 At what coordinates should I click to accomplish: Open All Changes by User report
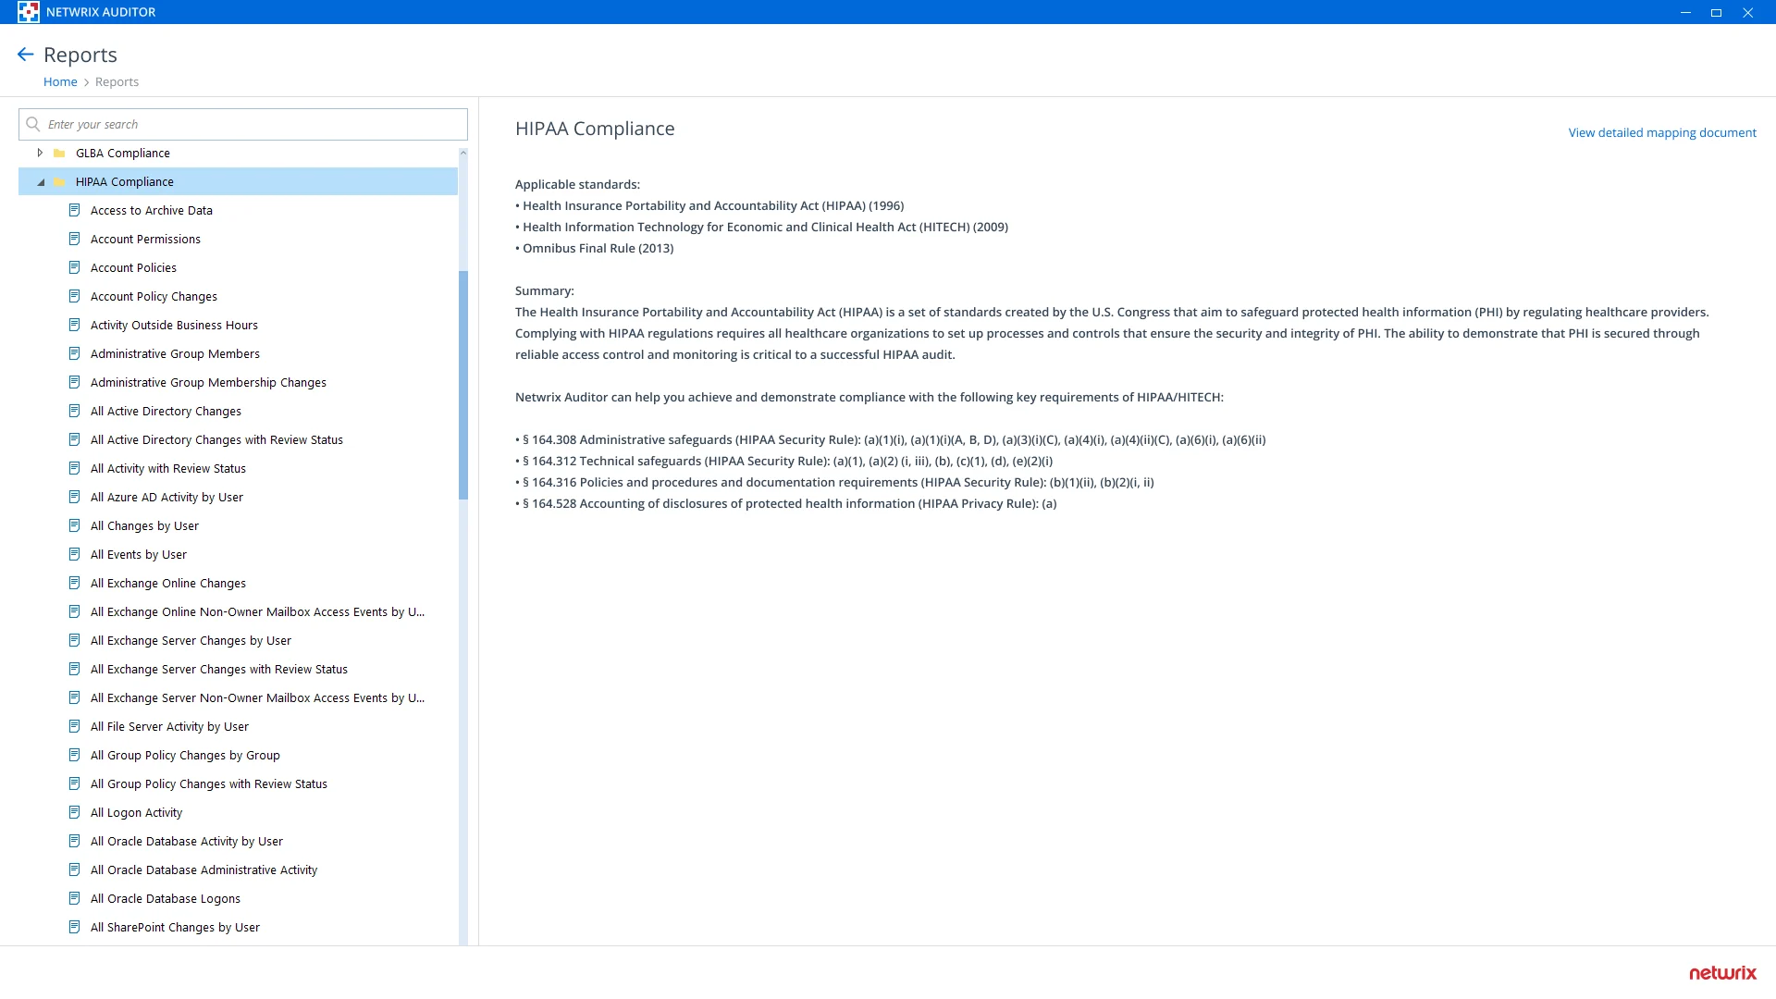144,525
